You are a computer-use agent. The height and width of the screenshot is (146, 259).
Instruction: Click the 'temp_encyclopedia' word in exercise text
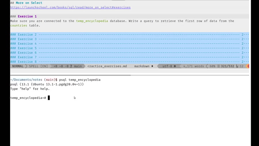[x=92, y=21]
